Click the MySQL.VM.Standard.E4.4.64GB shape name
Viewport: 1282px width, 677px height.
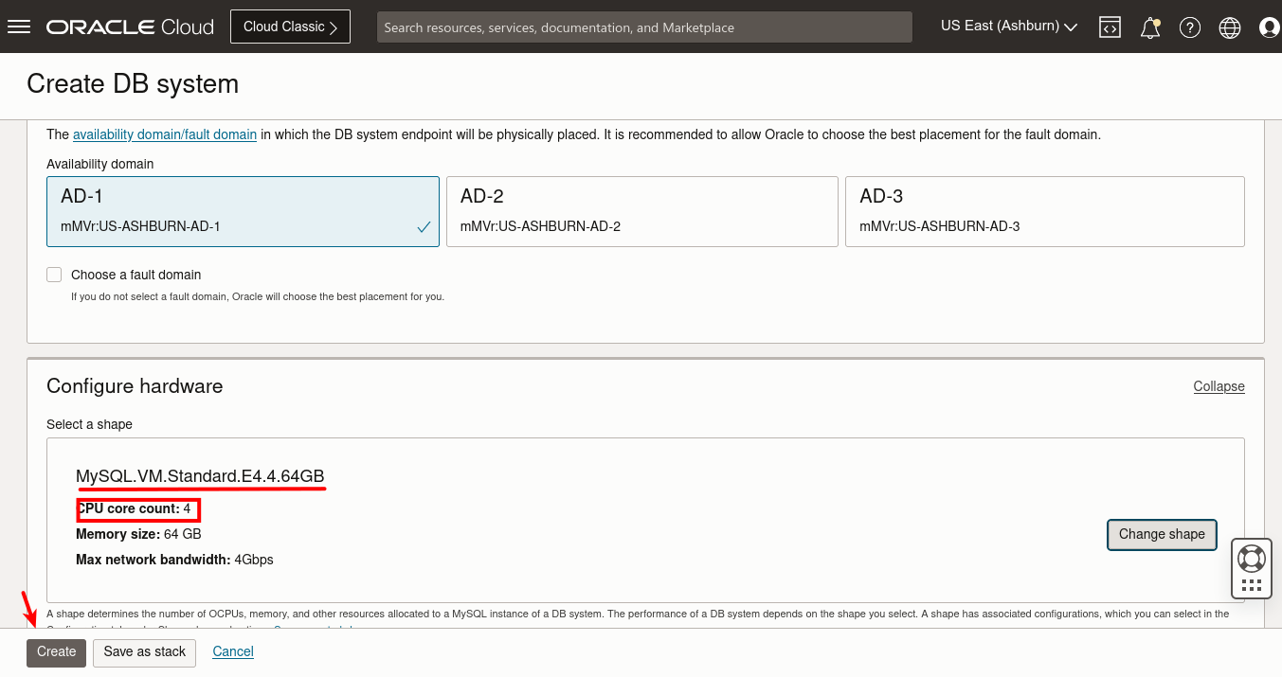(201, 476)
